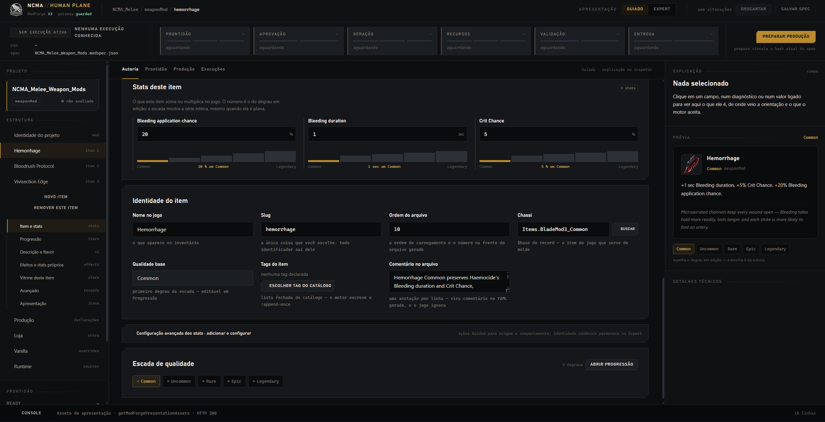Click the Bleeding application chance tier bar
825x422 pixels.
(x=216, y=156)
